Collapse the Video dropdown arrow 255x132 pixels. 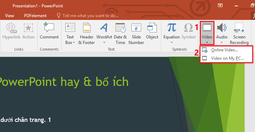point(207,43)
